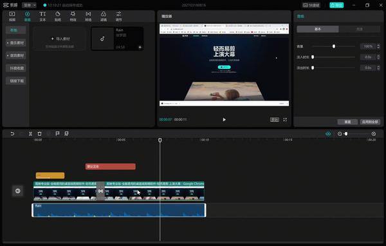Expand 音乐素材 music library category
The width and height of the screenshot is (386, 246).
15,43
